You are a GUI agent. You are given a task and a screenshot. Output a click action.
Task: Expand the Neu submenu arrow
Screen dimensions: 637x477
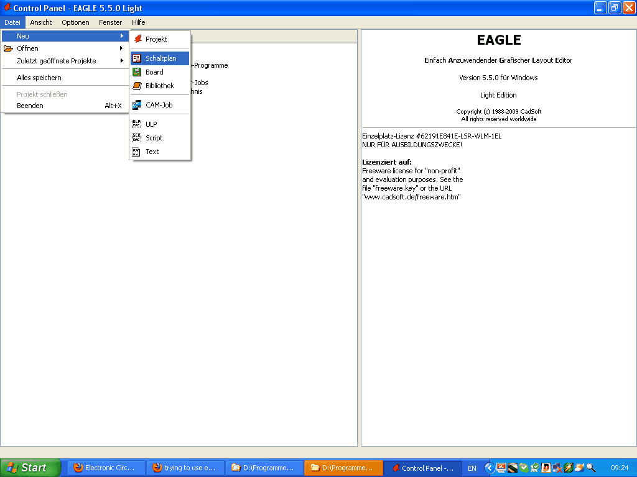pos(121,35)
